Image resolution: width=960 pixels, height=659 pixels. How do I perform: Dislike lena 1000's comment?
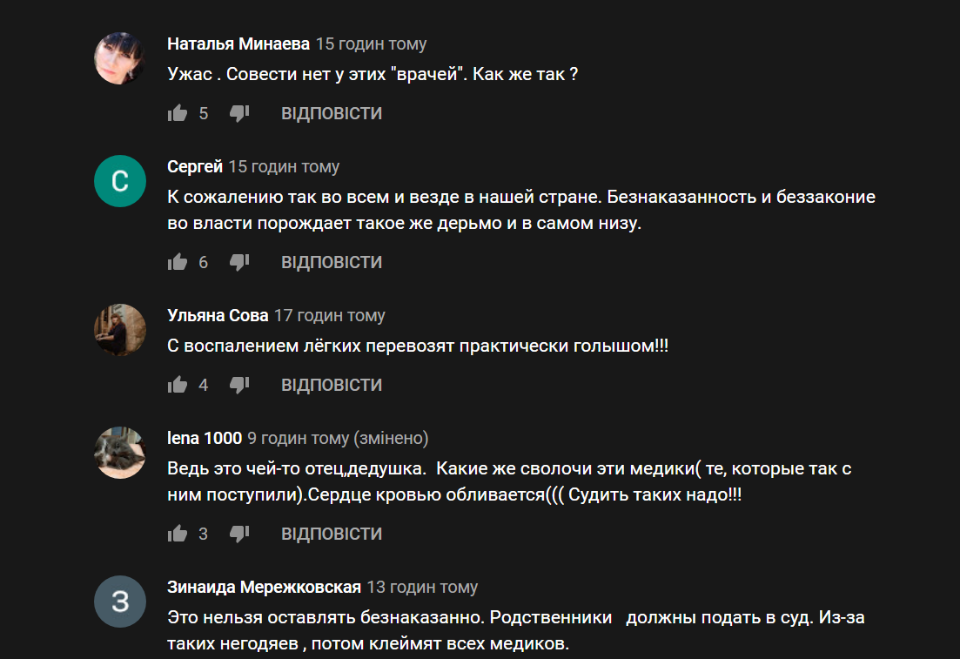coord(239,534)
